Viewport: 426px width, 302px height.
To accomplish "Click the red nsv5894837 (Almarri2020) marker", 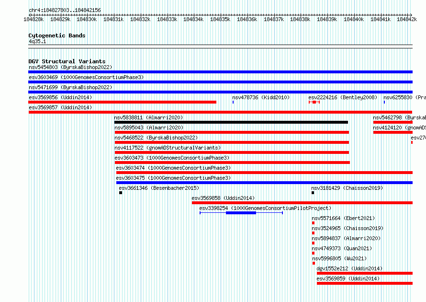I will [313, 243].
